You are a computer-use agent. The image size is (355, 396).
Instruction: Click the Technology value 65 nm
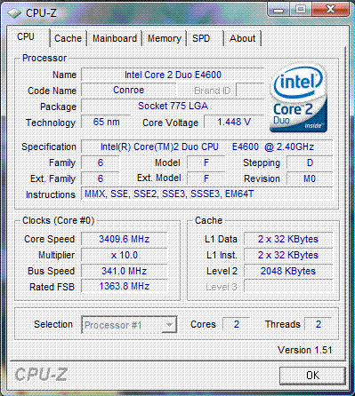(106, 122)
